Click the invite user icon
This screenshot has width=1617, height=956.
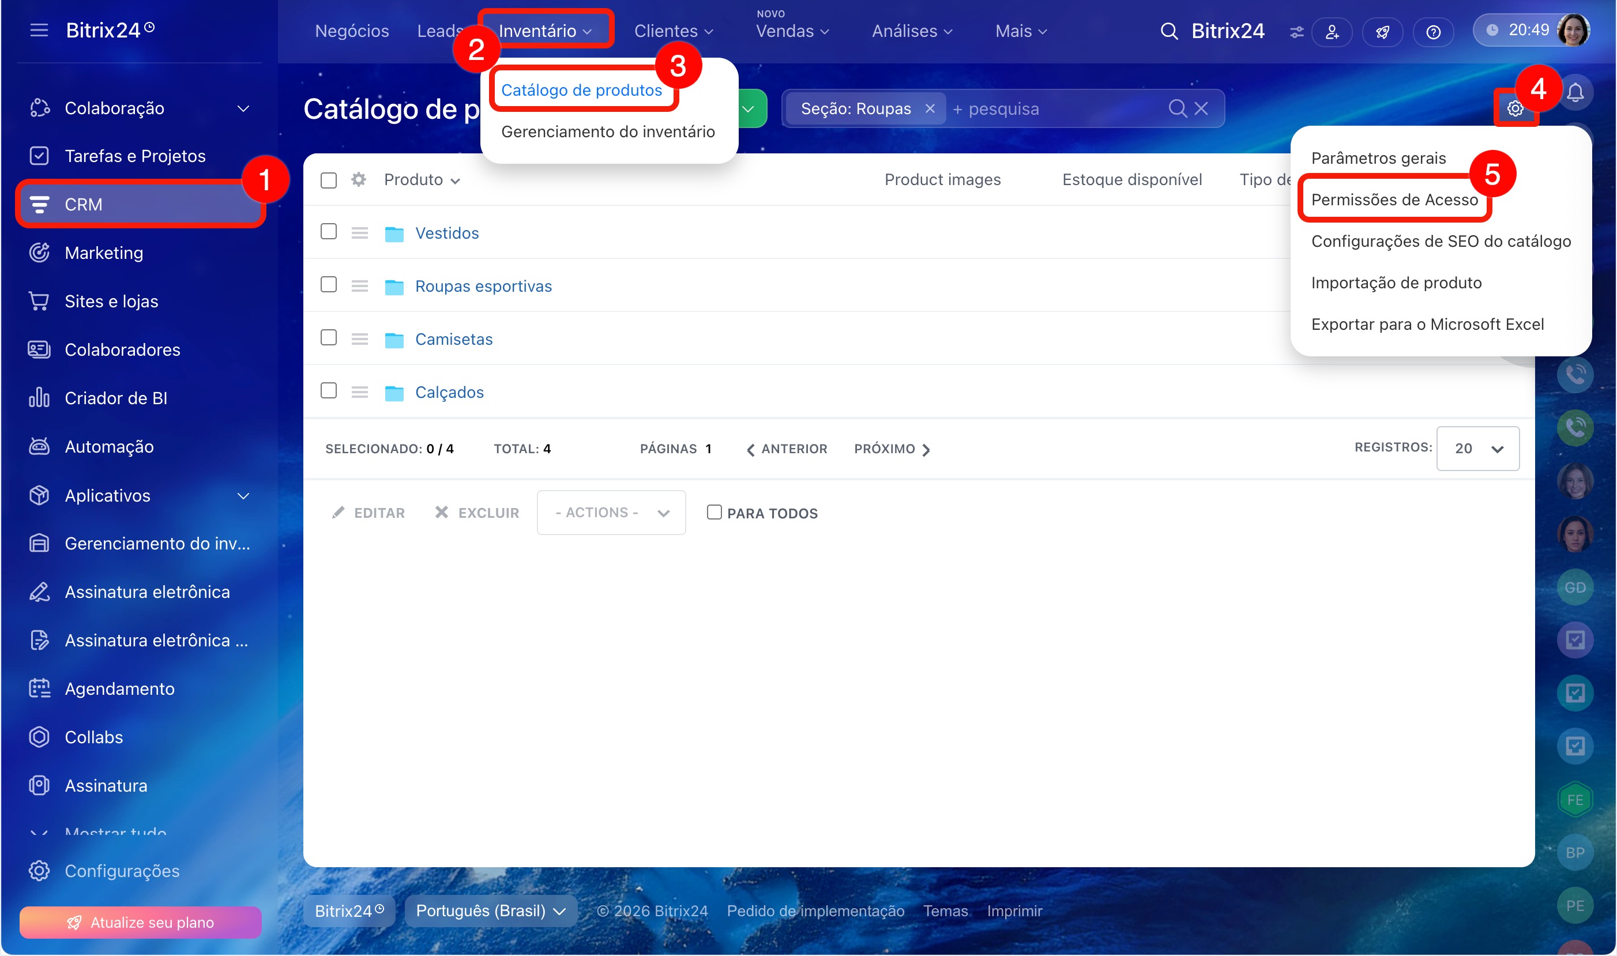coord(1332,32)
